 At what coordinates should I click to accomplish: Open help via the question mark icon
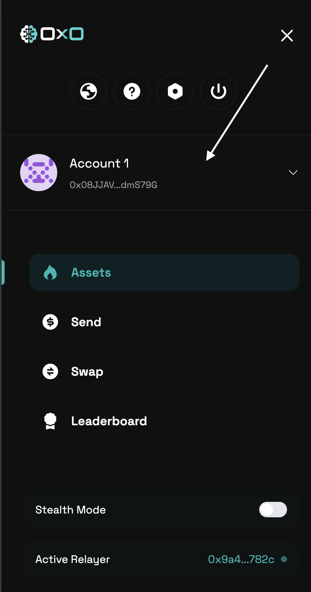132,91
